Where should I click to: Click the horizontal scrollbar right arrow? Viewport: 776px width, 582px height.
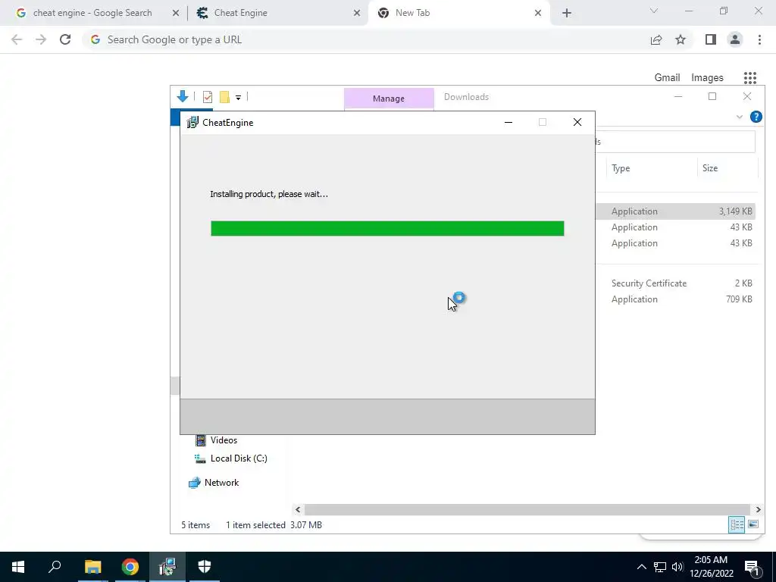[758, 509]
